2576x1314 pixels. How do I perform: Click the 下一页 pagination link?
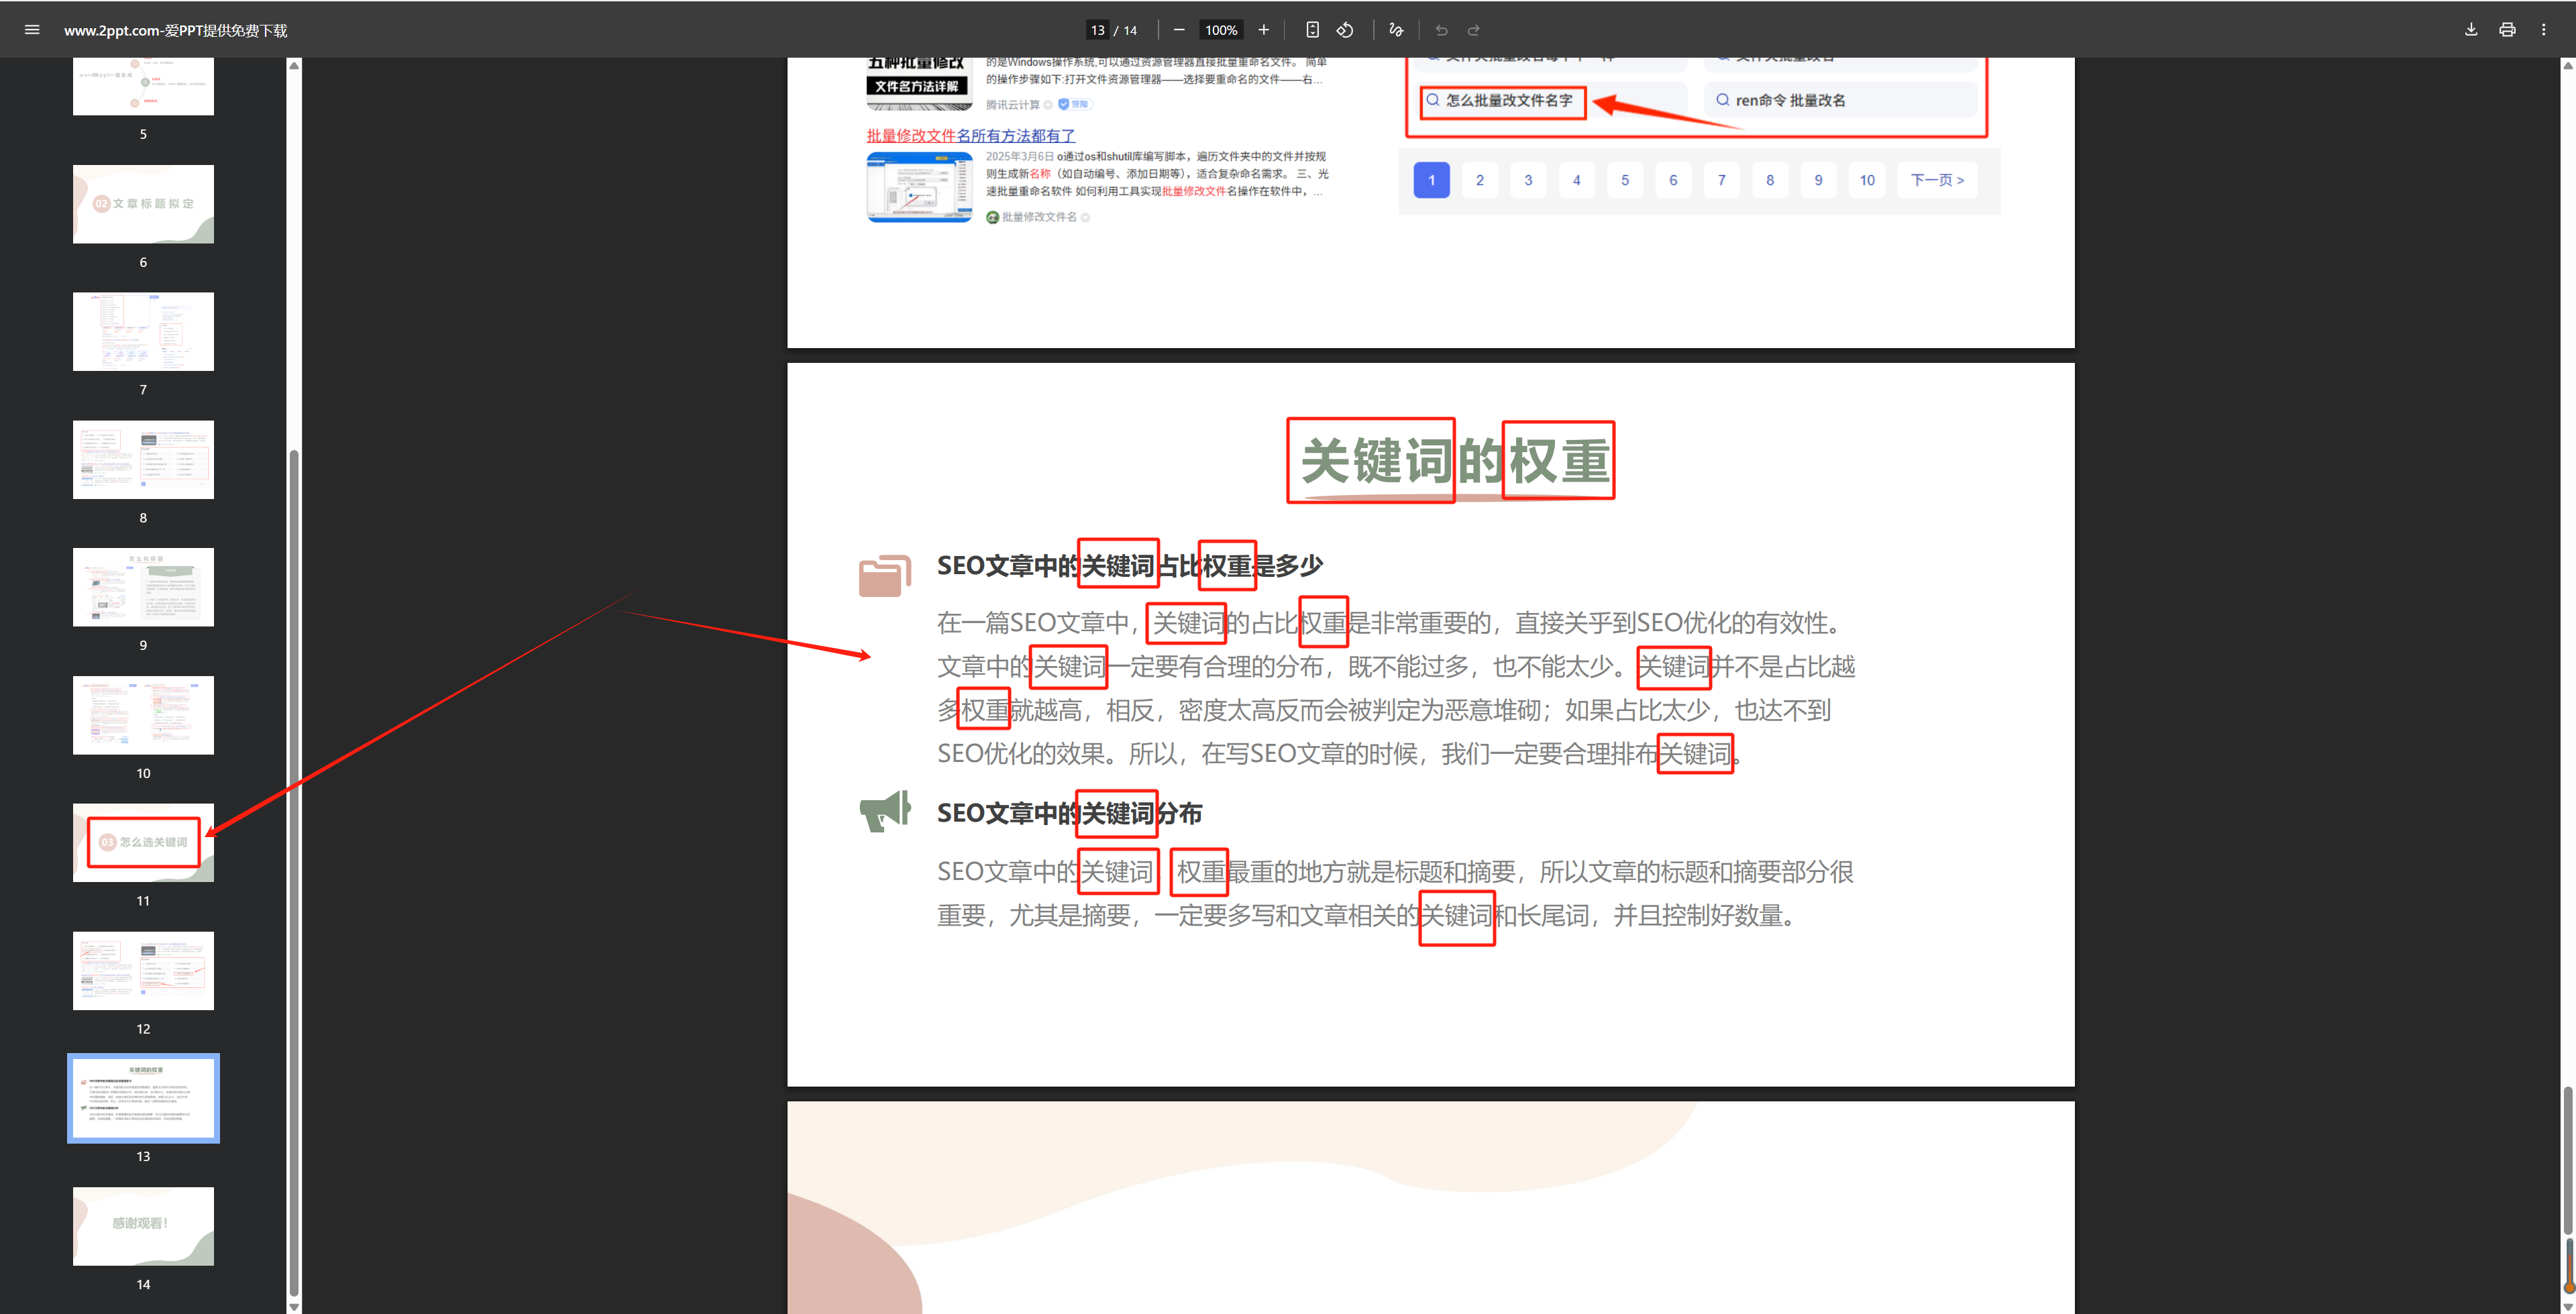pyautogui.click(x=1936, y=180)
